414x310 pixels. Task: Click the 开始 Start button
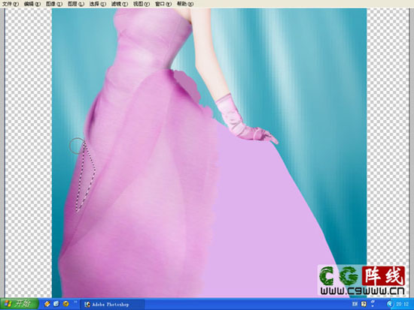click(x=20, y=304)
